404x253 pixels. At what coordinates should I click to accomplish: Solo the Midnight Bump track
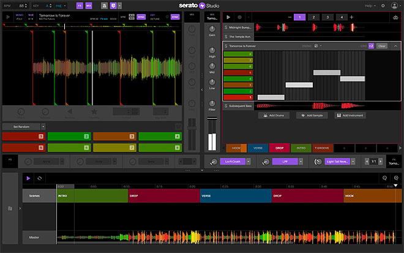(226, 28)
